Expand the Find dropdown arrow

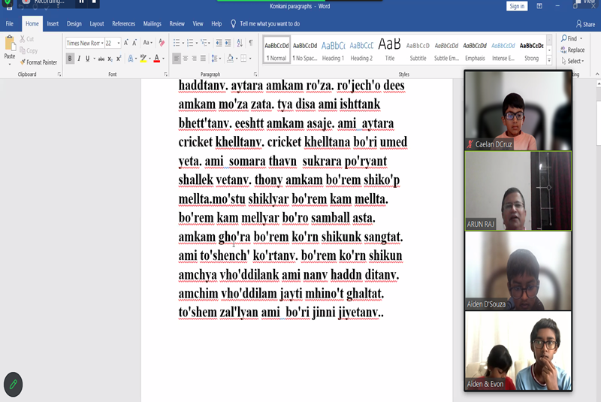tap(581, 38)
